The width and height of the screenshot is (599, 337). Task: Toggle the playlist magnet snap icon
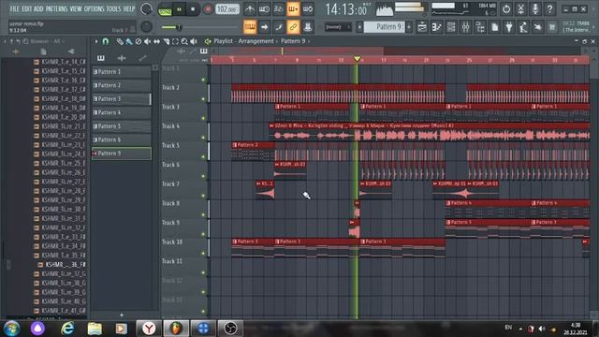(106, 41)
